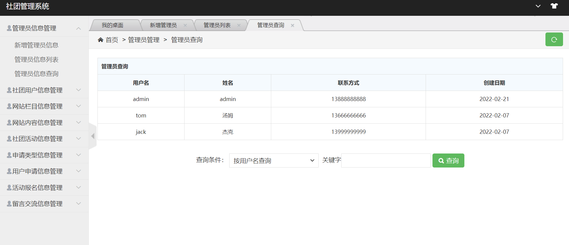
Task: Open the T-shirt skin theme icon
Action: pyautogui.click(x=554, y=6)
